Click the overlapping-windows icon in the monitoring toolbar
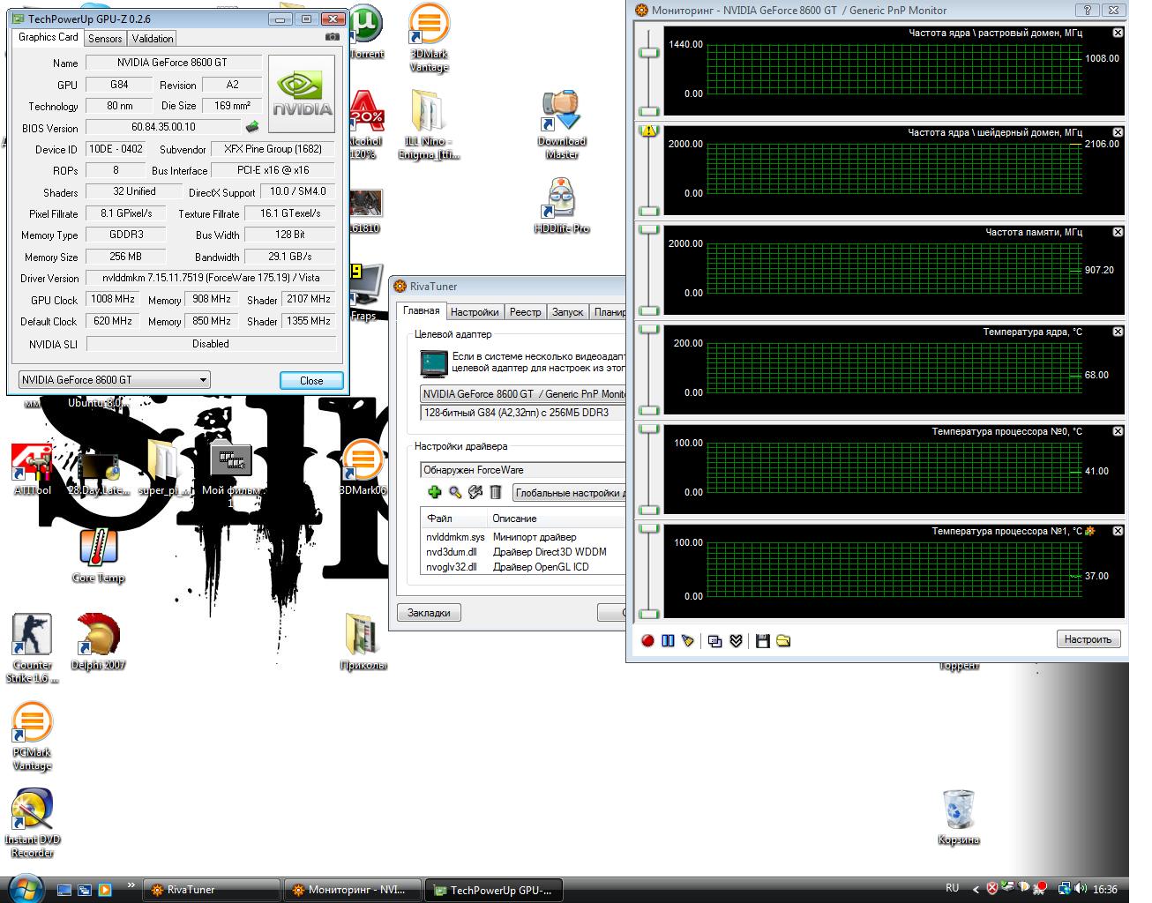1152x903 pixels. (715, 640)
